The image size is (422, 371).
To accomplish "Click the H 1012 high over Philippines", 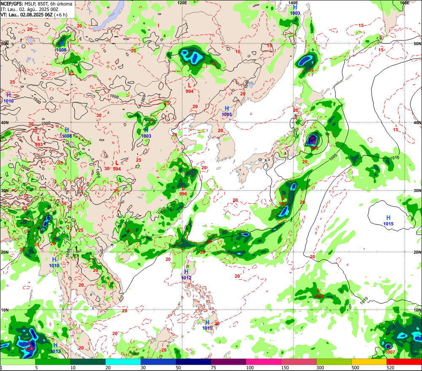I will click(186, 275).
